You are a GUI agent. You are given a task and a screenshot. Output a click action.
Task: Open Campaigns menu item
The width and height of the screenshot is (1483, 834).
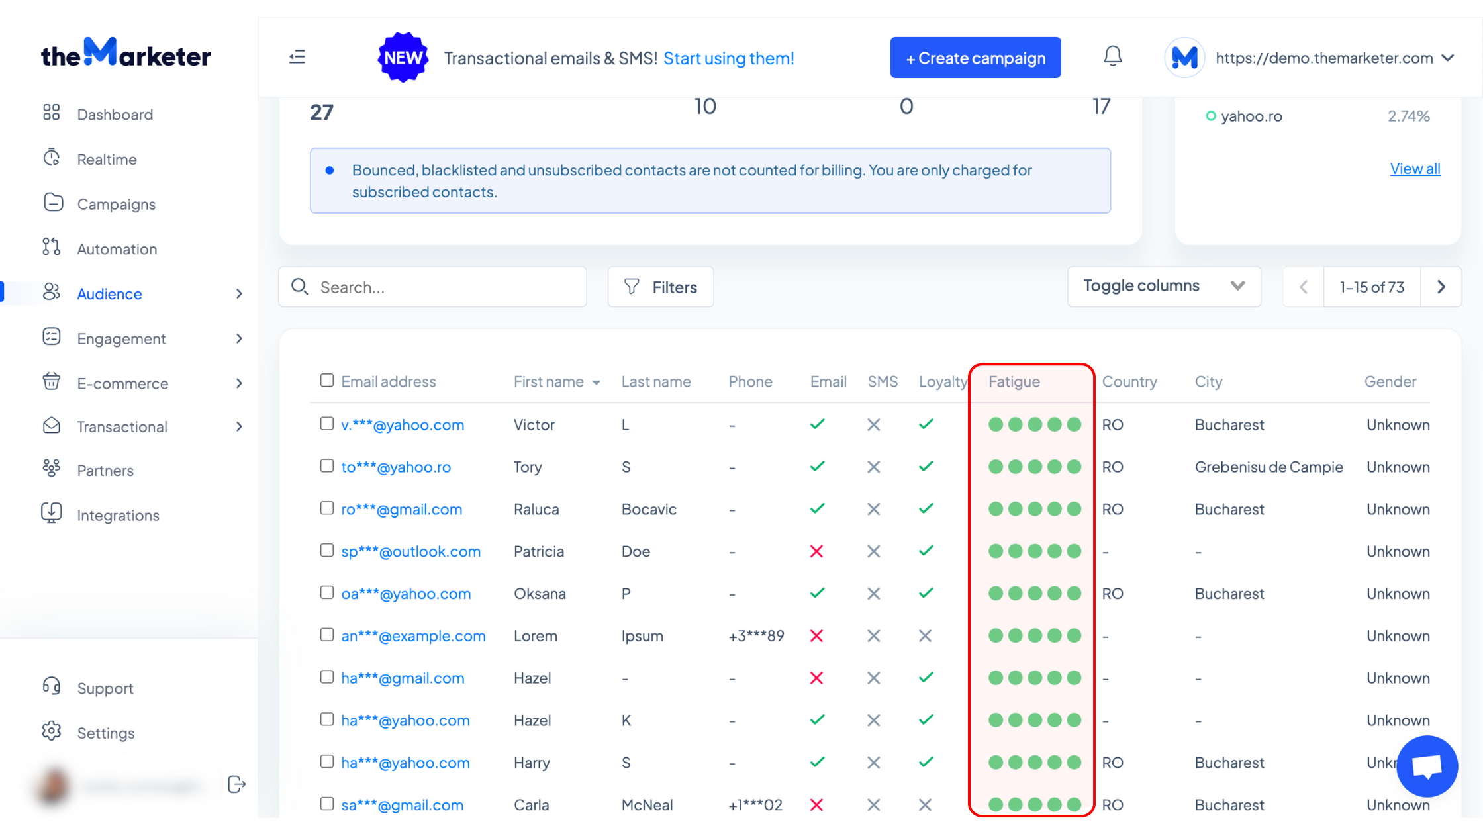[x=117, y=204]
